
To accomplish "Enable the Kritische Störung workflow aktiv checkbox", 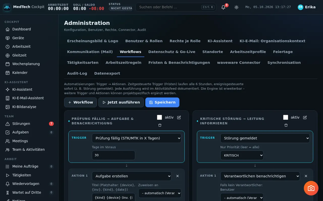I will point(286,117).
